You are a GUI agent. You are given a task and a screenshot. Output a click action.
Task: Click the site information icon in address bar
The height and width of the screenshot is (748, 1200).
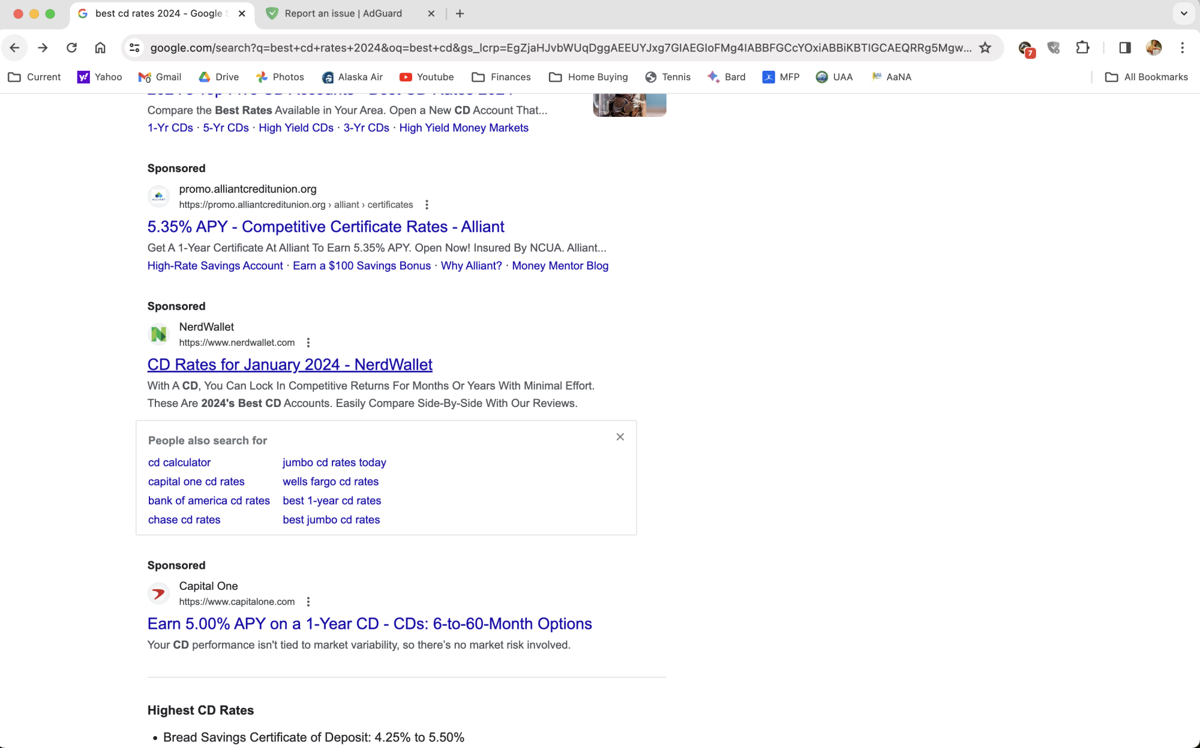tap(133, 48)
